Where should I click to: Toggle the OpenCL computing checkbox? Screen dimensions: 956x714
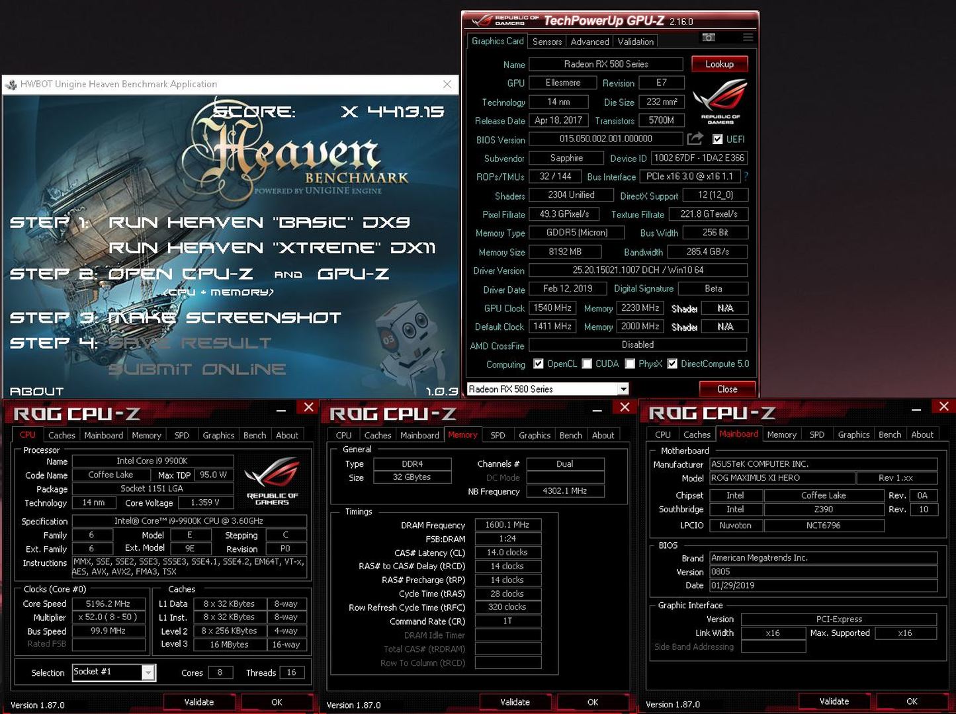(539, 364)
